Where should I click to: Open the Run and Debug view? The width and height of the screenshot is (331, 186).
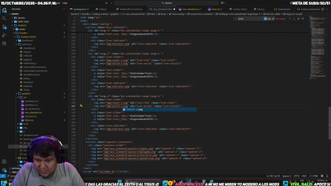click(x=4, y=35)
